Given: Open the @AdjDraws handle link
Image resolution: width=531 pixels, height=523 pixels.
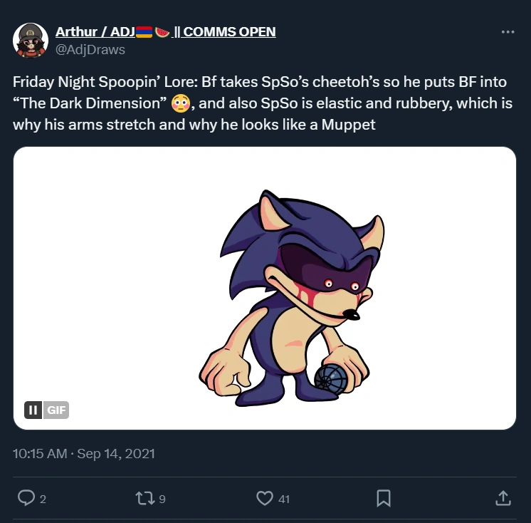Looking at the screenshot, I should tap(90, 49).
